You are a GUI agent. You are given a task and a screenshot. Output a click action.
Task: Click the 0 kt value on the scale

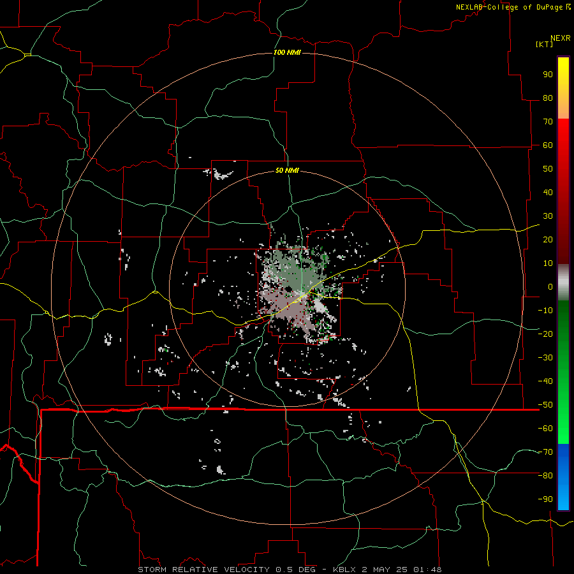coord(550,286)
